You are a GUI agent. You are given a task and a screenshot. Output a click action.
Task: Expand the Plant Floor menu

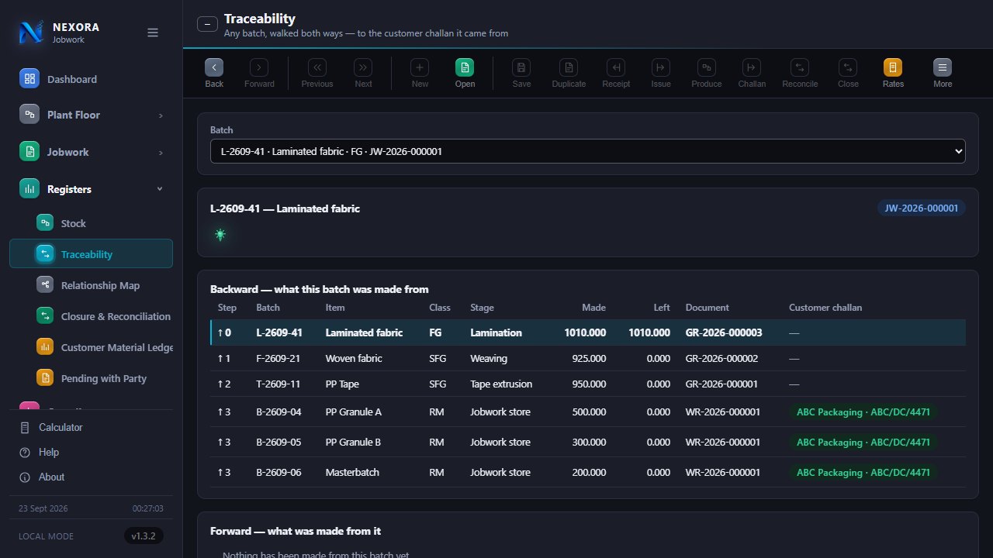pyautogui.click(x=91, y=115)
